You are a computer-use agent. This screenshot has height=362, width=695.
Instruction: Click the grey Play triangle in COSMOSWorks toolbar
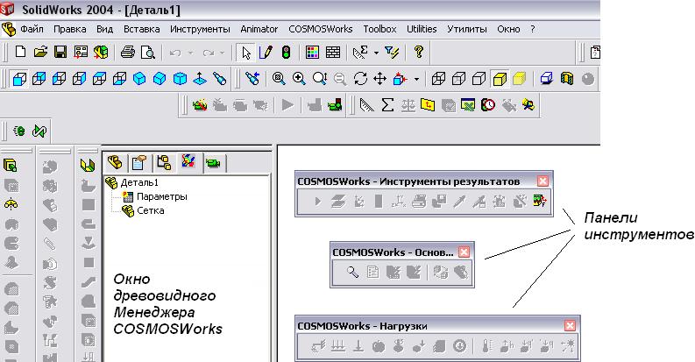(287, 105)
